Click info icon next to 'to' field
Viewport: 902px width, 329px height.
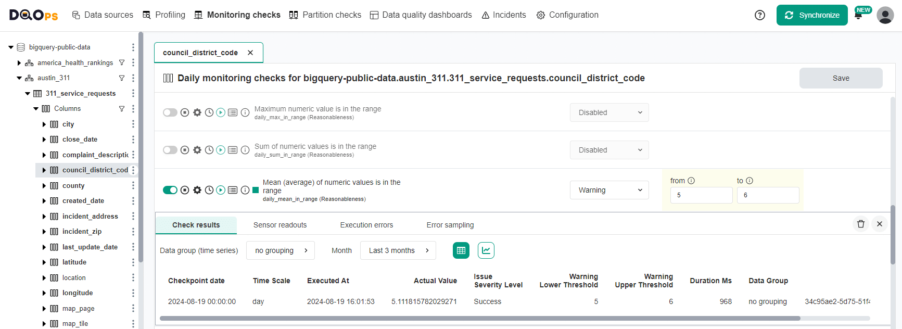tap(749, 181)
